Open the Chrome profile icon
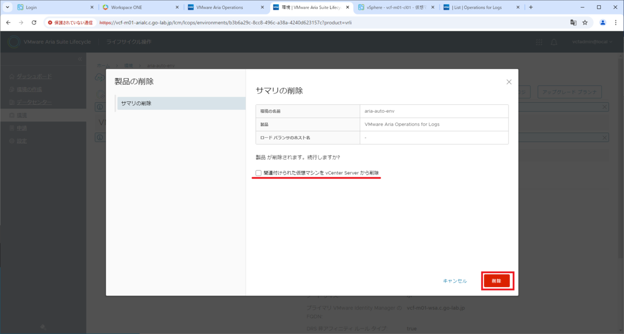The width and height of the screenshot is (624, 334). point(603,22)
